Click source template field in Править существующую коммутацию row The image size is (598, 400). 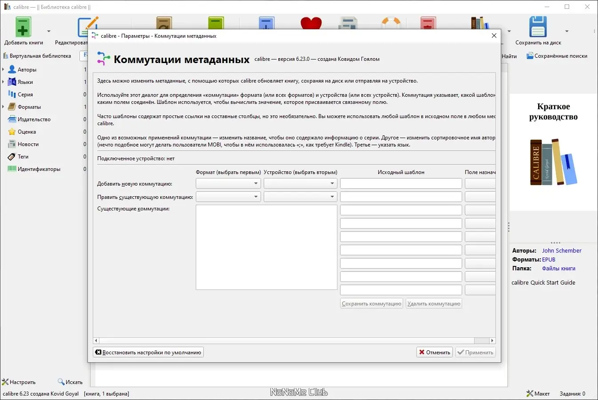pos(401,197)
